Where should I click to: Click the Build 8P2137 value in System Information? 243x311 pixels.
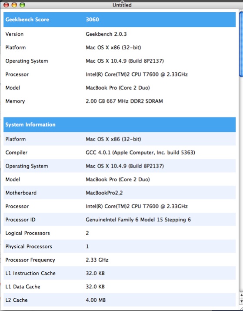tap(125, 166)
